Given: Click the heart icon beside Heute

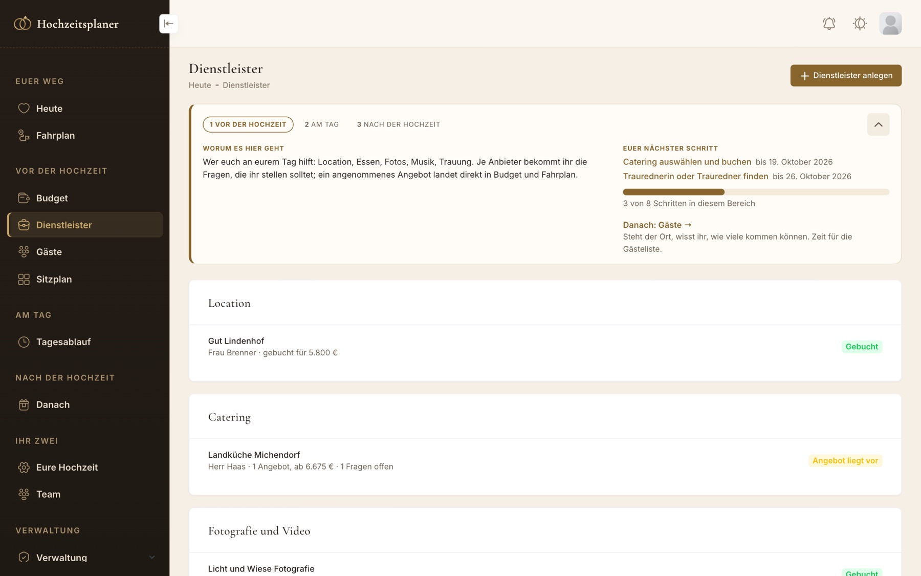Looking at the screenshot, I should (x=24, y=109).
